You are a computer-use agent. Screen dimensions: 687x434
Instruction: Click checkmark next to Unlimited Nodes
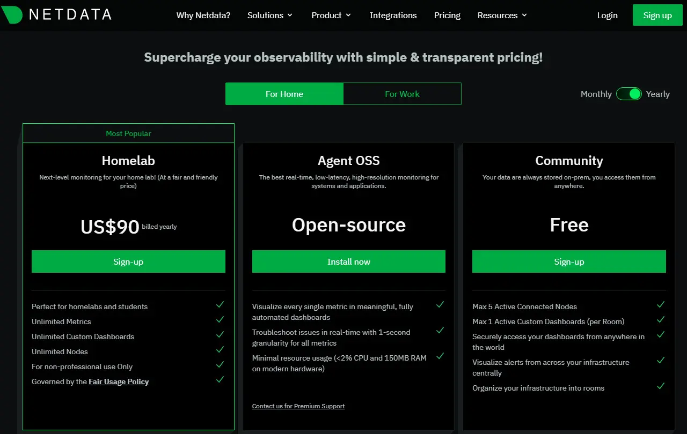pyautogui.click(x=220, y=350)
